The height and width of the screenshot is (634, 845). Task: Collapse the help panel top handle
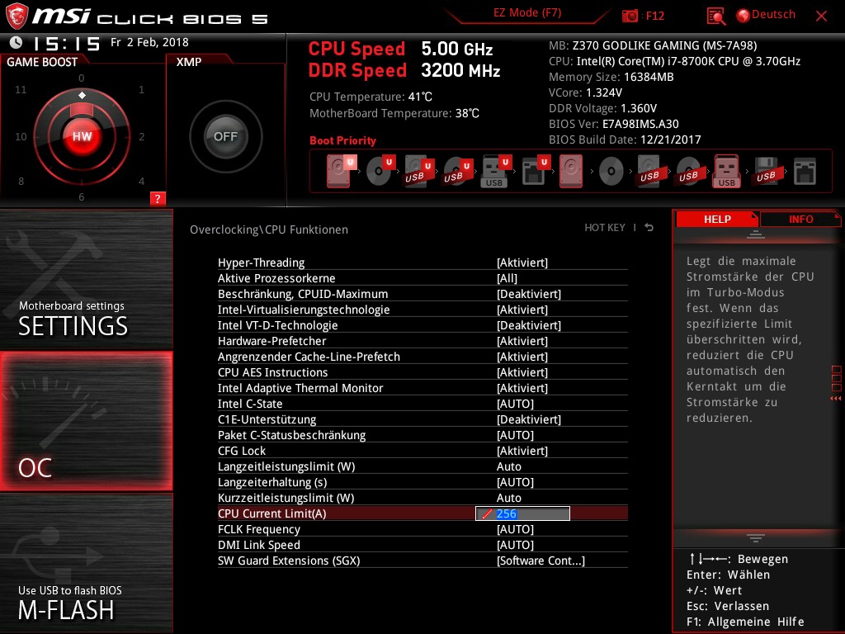point(756,234)
